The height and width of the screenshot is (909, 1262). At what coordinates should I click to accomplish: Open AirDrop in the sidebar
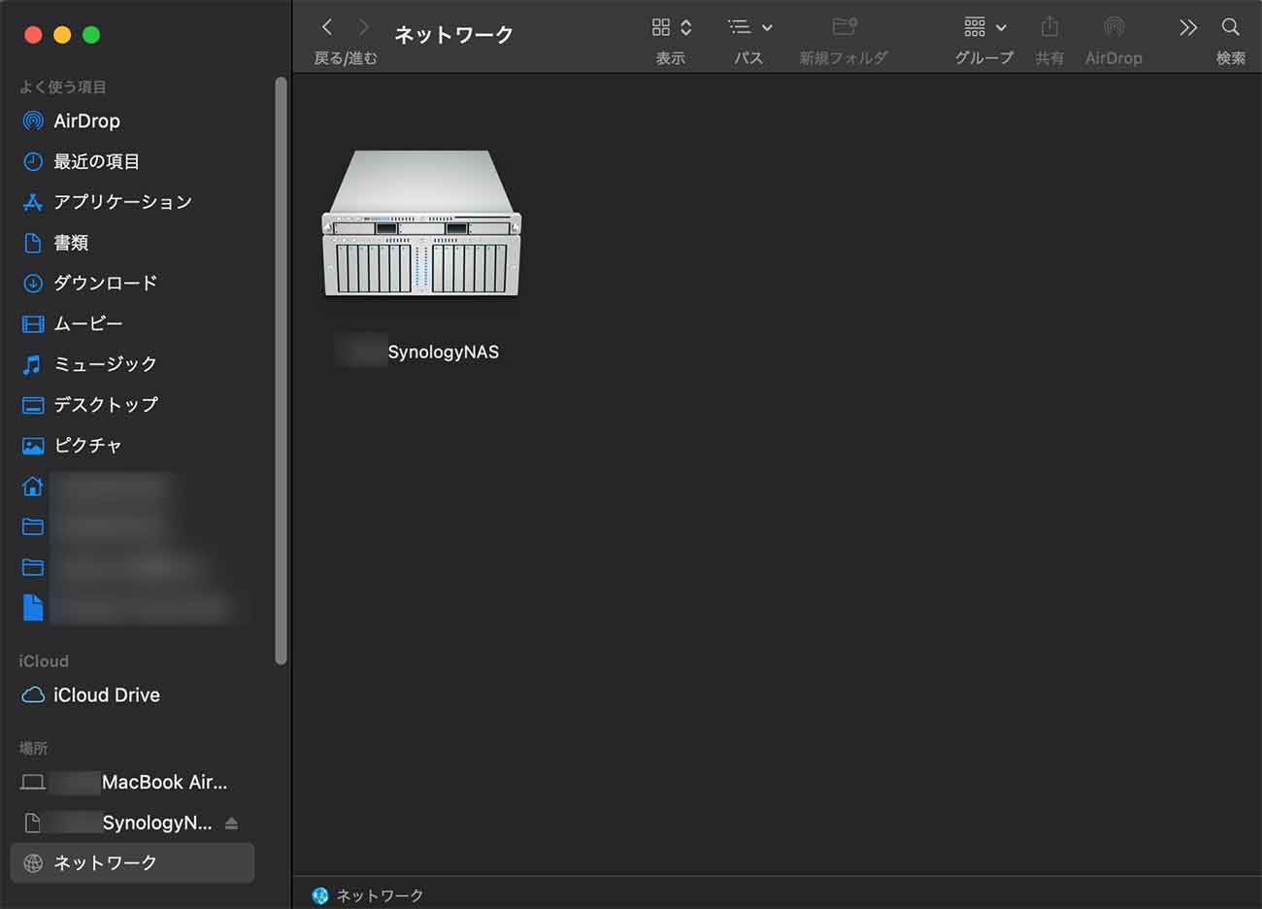point(86,121)
